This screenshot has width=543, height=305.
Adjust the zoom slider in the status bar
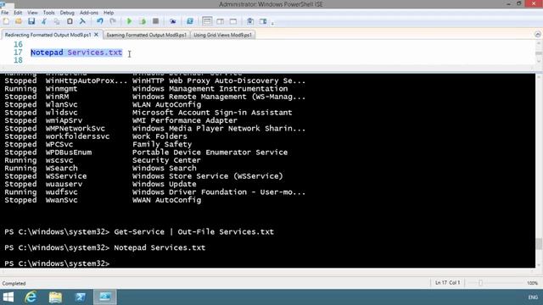pyautogui.click(x=480, y=283)
